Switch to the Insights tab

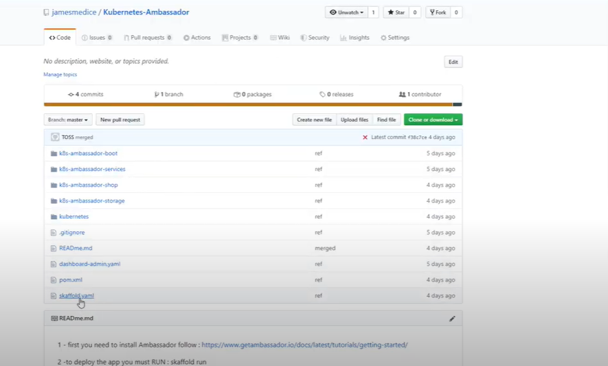click(354, 38)
